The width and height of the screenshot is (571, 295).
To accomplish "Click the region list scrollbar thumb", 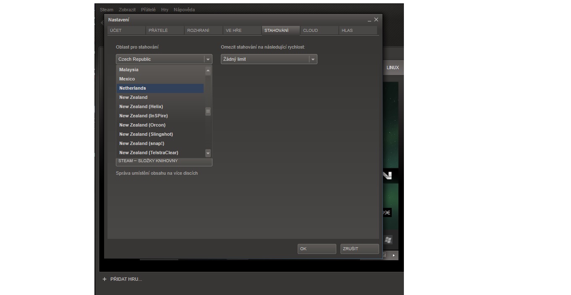I will pyautogui.click(x=207, y=111).
